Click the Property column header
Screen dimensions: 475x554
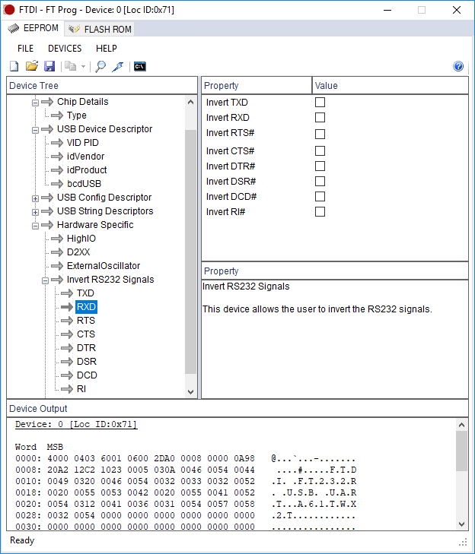tap(257, 86)
